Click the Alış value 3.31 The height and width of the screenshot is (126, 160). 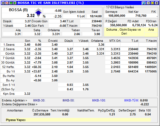pos(18,34)
